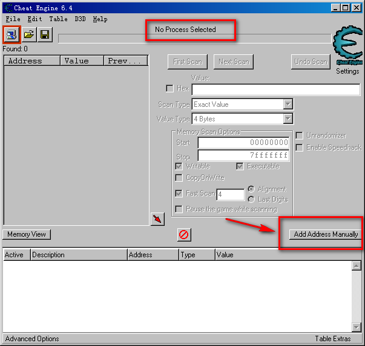Click Add Address Manually button
Image resolution: width=365 pixels, height=346 pixels.
326,234
